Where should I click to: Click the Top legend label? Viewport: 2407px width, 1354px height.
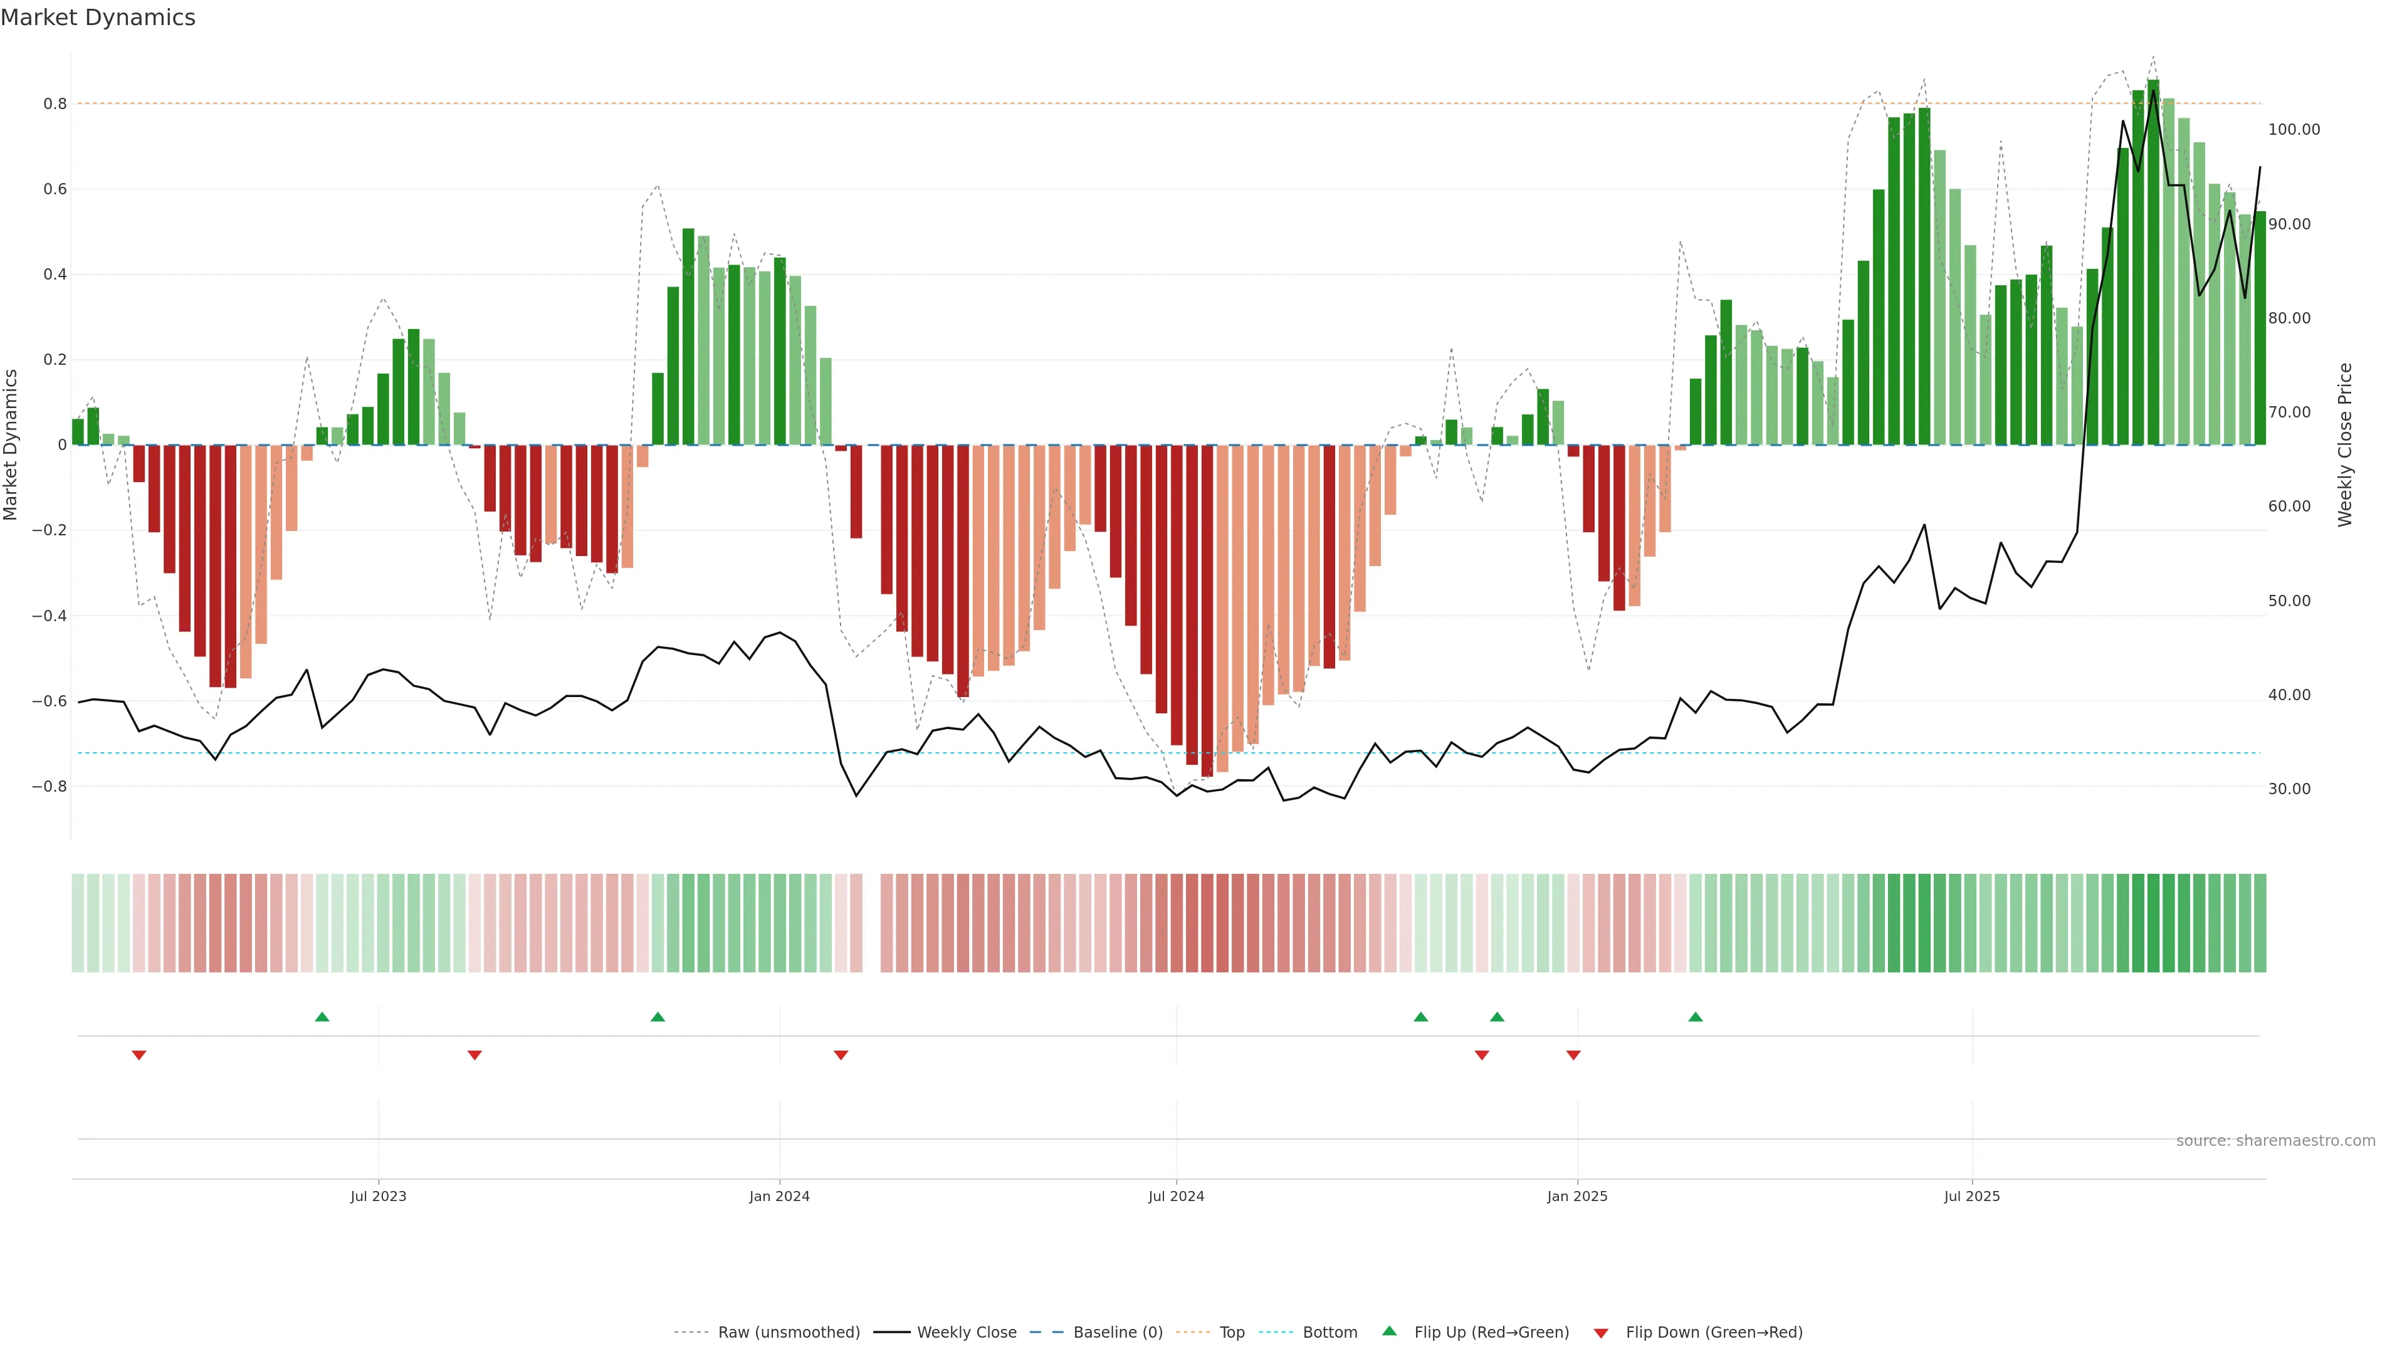pyautogui.click(x=1232, y=1333)
